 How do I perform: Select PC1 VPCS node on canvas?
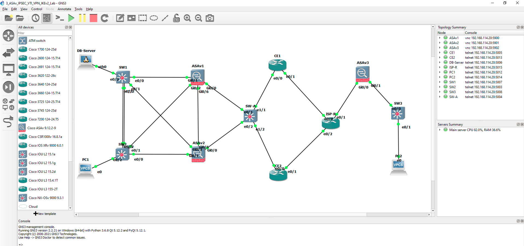85,171
